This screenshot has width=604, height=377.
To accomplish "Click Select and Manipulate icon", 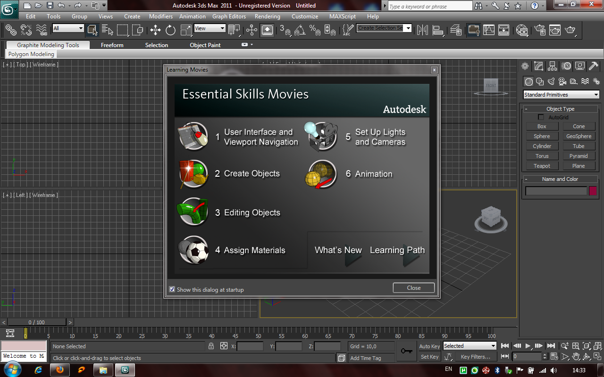I will coord(252,30).
